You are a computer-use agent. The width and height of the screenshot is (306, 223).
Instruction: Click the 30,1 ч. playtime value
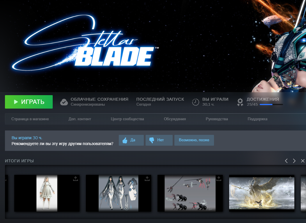tap(208, 104)
